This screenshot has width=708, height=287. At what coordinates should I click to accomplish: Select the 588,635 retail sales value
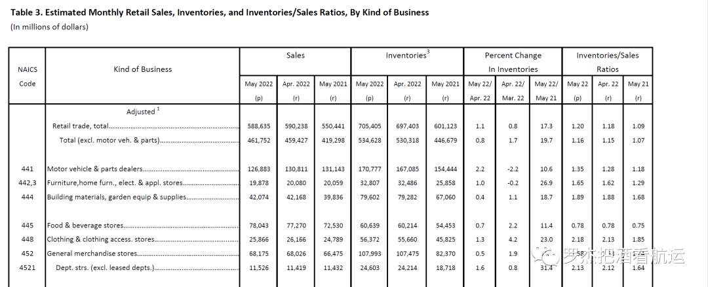259,126
